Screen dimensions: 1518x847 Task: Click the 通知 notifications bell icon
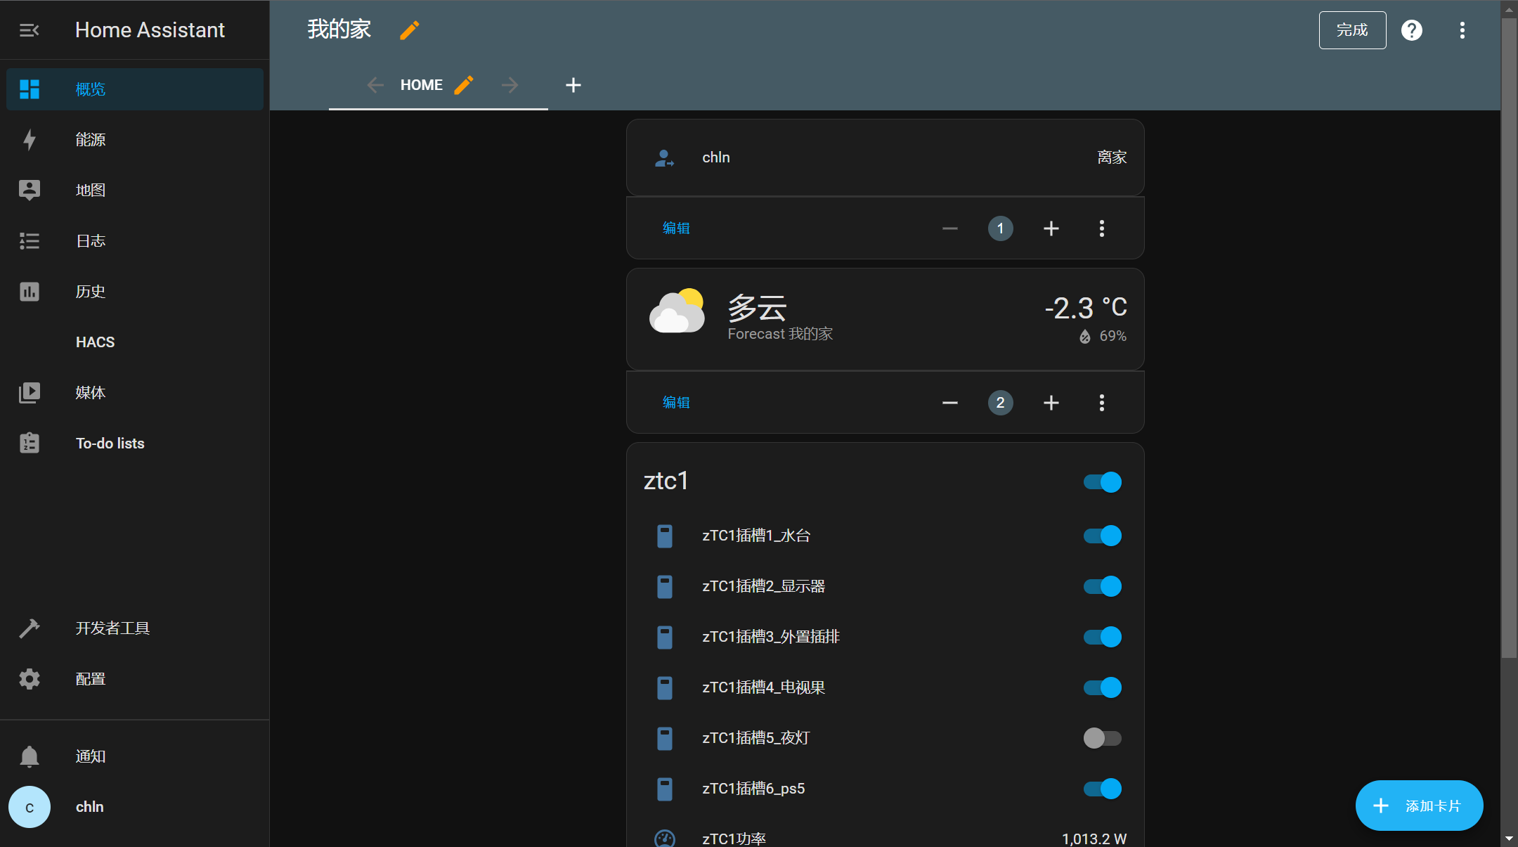point(30,756)
